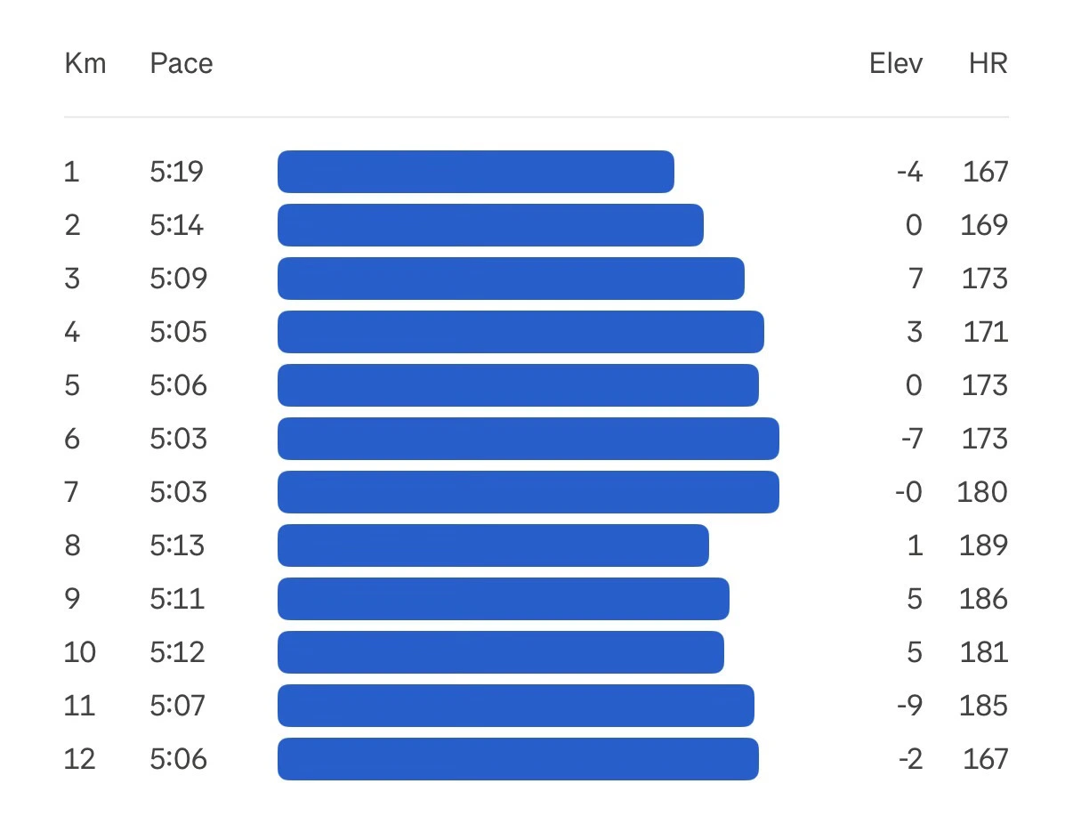Click the pace bar for km 6

528,439
